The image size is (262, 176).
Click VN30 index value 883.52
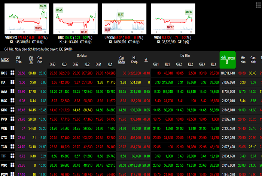point(165,37)
